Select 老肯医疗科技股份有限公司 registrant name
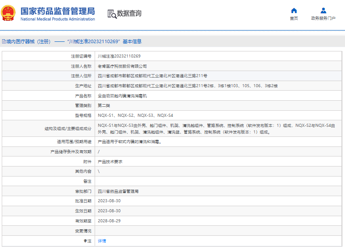Image resolution: width=345 pixels, height=248 pixels. click(x=122, y=66)
